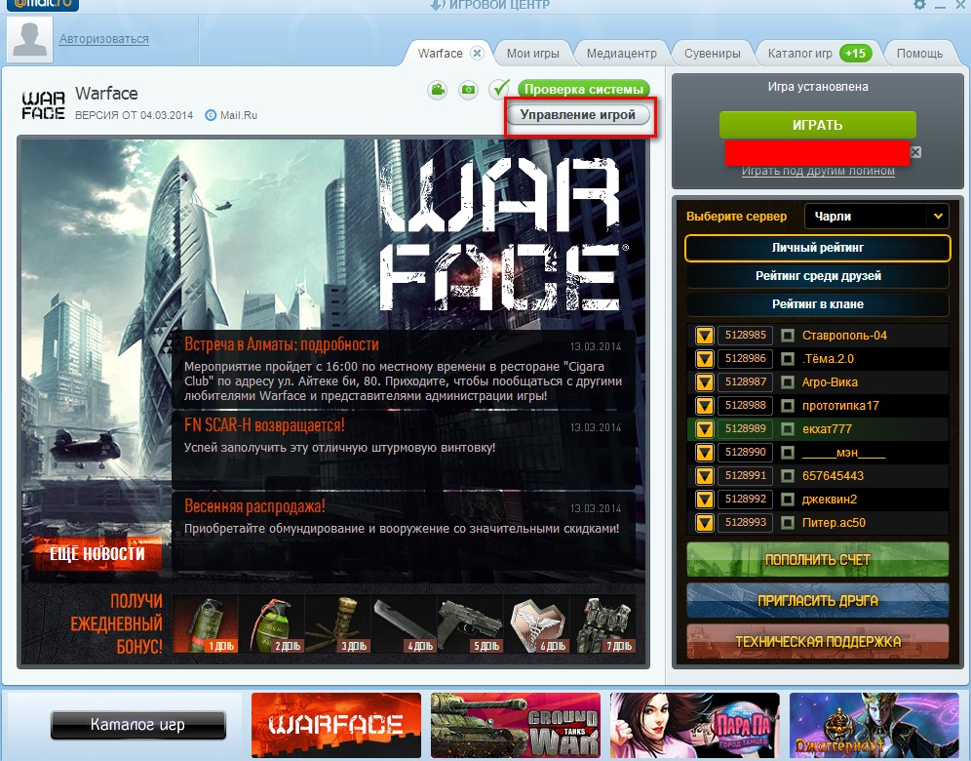Screen dimensions: 971x761
Task: Select the grenade 1 день daily bonus icon
Action: click(205, 623)
